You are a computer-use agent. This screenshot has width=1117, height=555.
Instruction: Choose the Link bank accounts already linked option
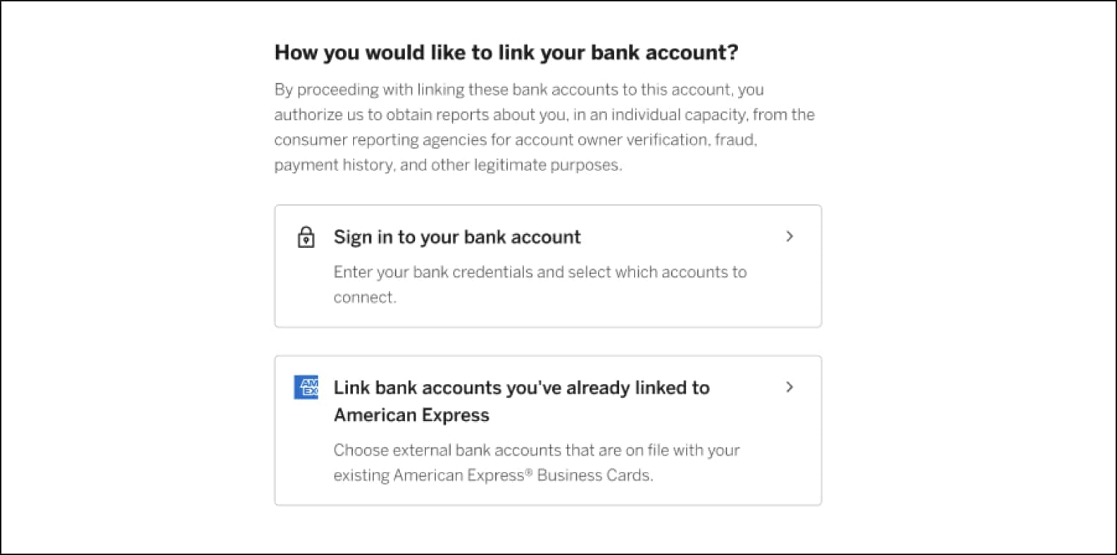coord(548,430)
